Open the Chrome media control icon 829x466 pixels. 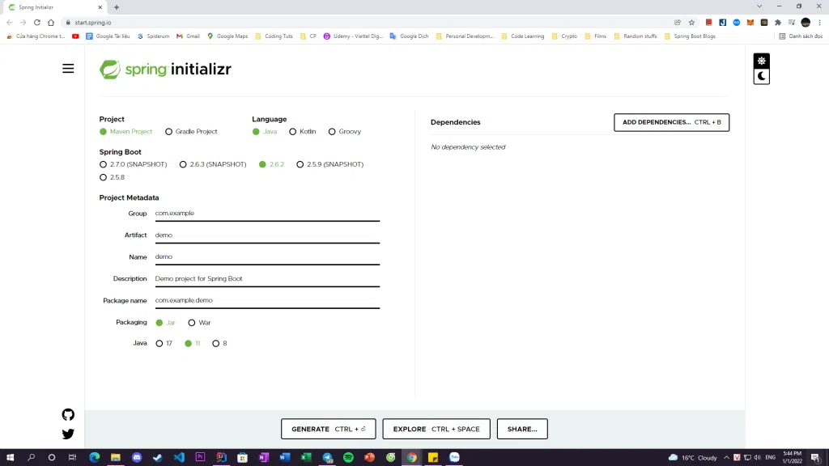(x=792, y=22)
